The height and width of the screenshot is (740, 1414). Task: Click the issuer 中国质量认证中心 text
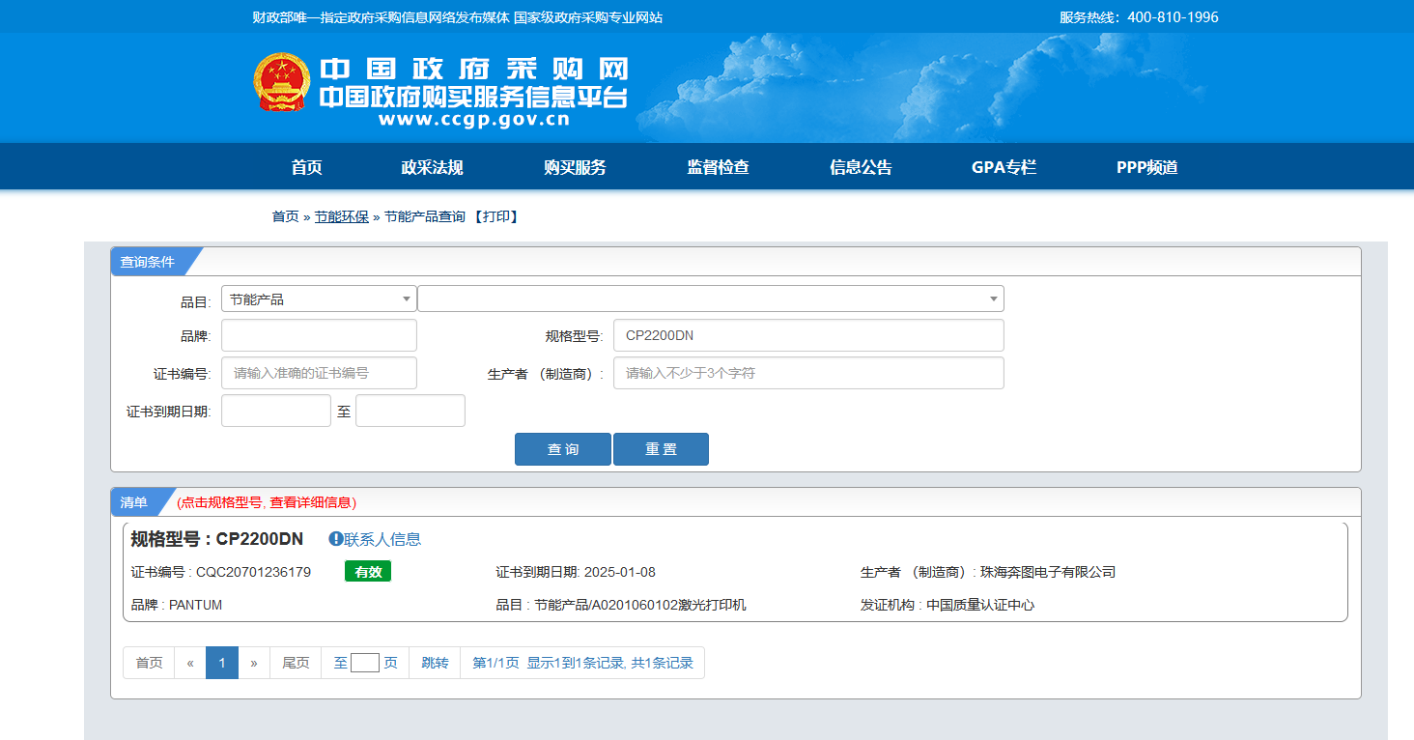tap(980, 605)
